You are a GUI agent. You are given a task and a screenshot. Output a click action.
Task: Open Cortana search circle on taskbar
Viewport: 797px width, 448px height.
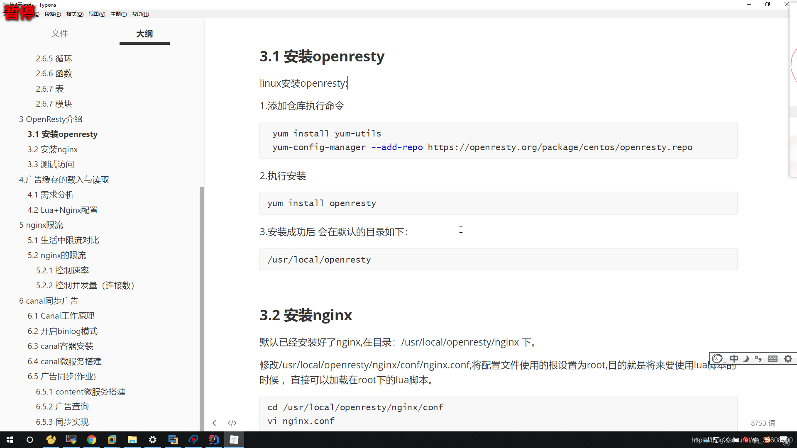click(x=30, y=440)
